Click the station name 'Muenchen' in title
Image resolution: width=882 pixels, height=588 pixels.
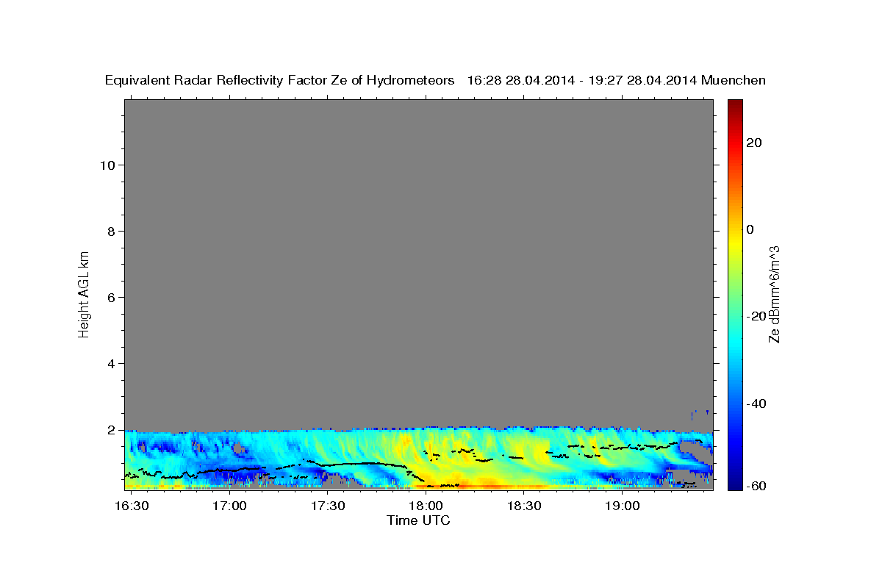[734, 81]
